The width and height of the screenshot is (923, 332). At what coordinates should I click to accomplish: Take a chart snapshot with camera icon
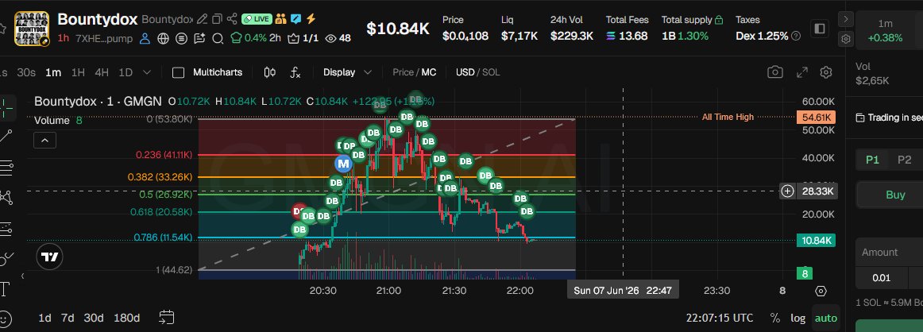tap(775, 72)
